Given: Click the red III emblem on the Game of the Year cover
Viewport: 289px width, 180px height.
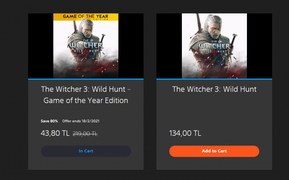Looking at the screenshot, I should (86, 52).
